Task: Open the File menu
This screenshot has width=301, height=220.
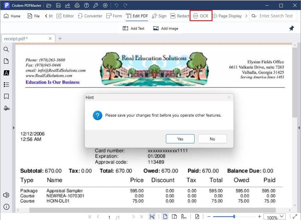Action: click(34, 16)
